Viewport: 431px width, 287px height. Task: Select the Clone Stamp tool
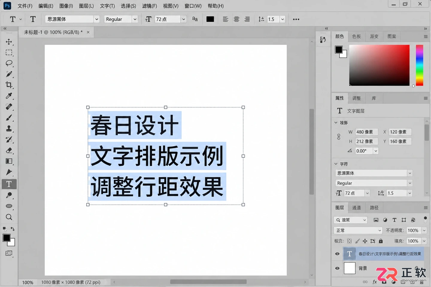click(x=9, y=129)
